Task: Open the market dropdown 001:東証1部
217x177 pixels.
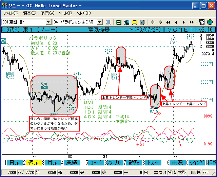Action: coord(48,22)
